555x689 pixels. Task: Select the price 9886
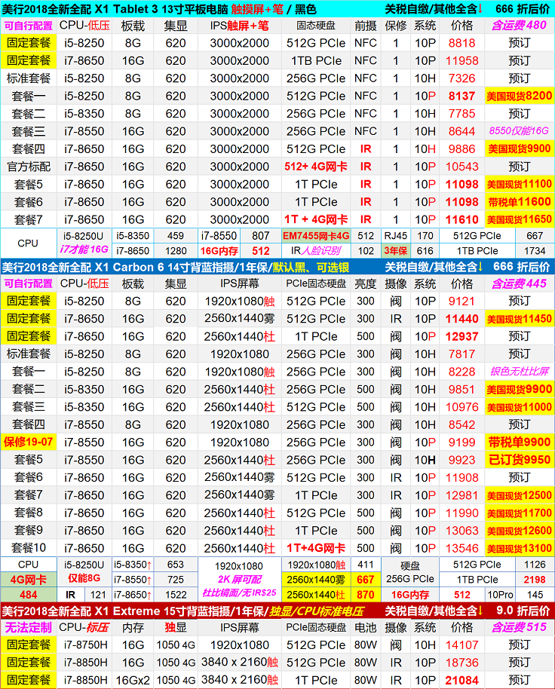click(x=461, y=149)
